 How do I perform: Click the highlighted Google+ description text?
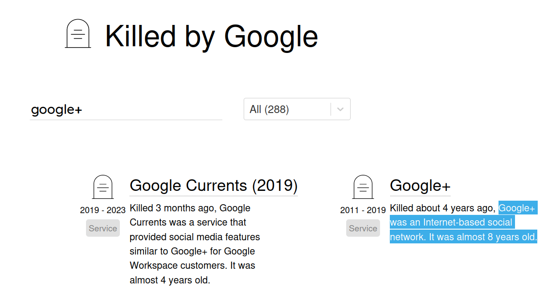(452, 222)
